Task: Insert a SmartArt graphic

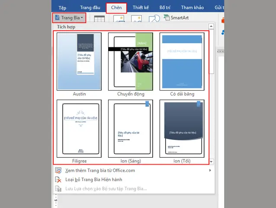Action: pos(177,18)
